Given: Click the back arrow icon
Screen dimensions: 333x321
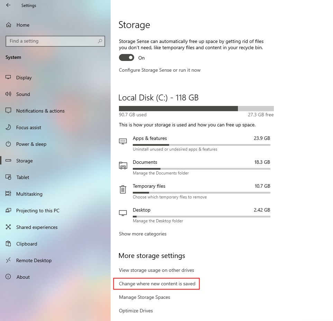Looking at the screenshot, I should pyautogui.click(x=8, y=5).
